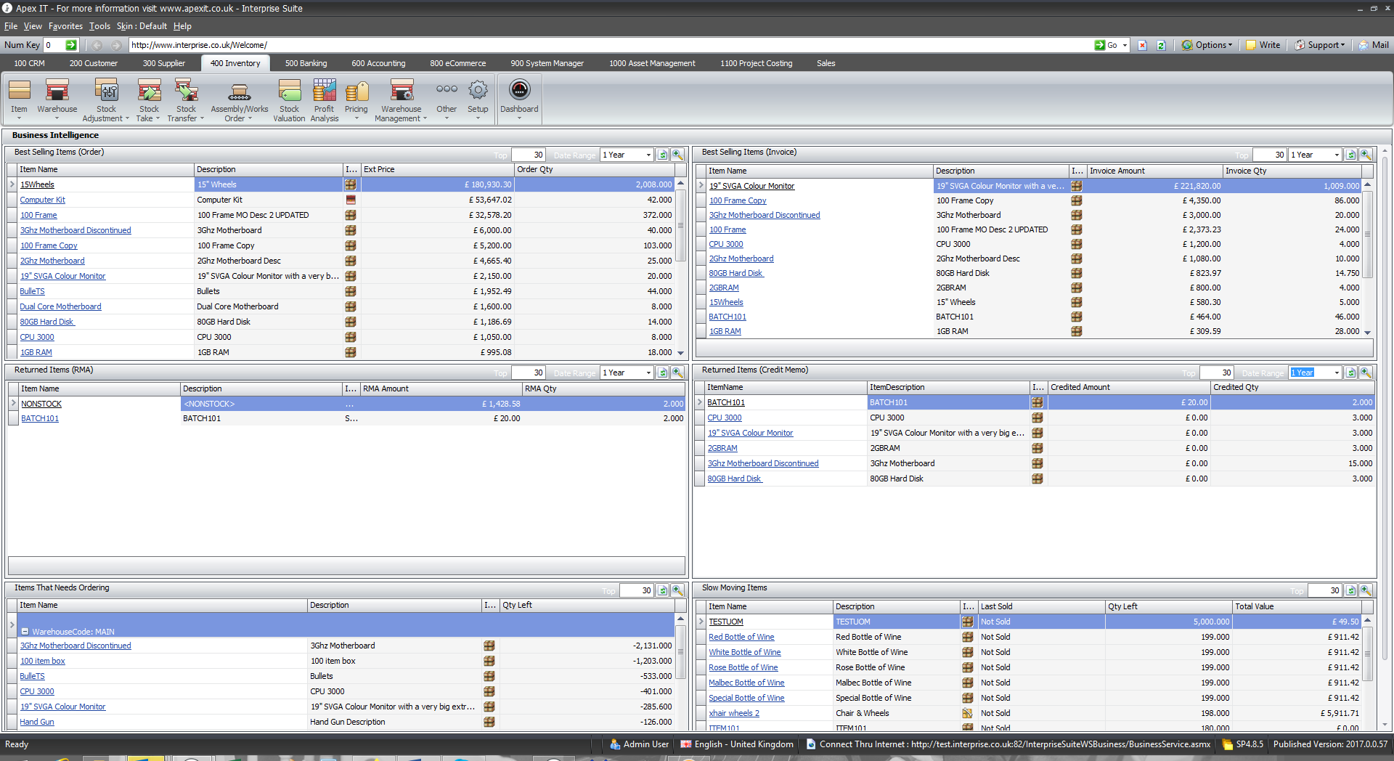Click the magnifier icon in Returned Items (RMA)

point(677,373)
